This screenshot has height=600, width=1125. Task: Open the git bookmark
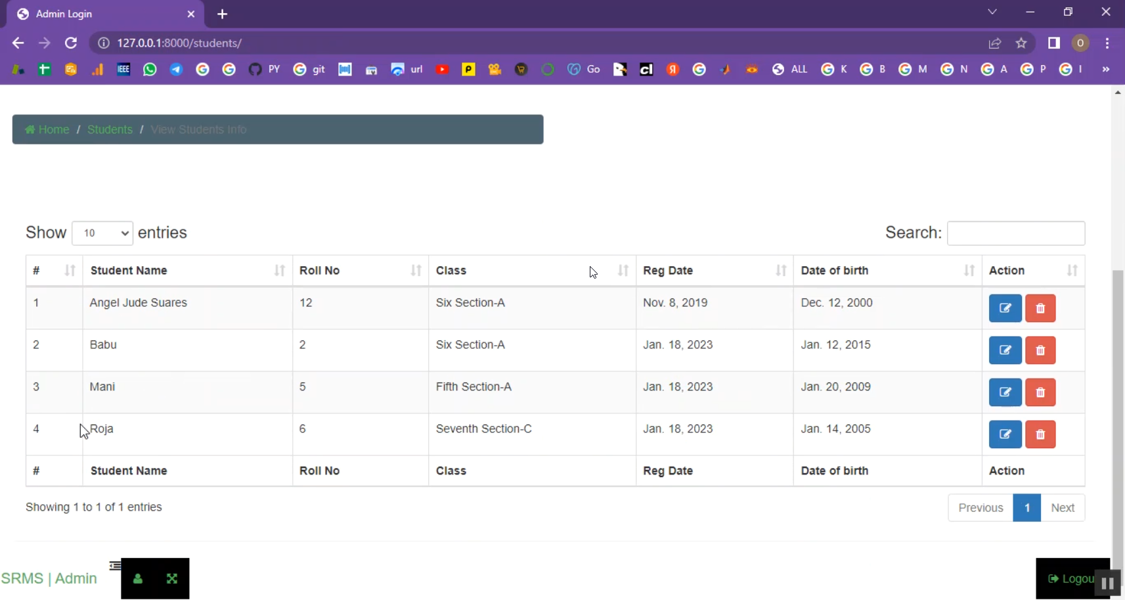(x=309, y=69)
